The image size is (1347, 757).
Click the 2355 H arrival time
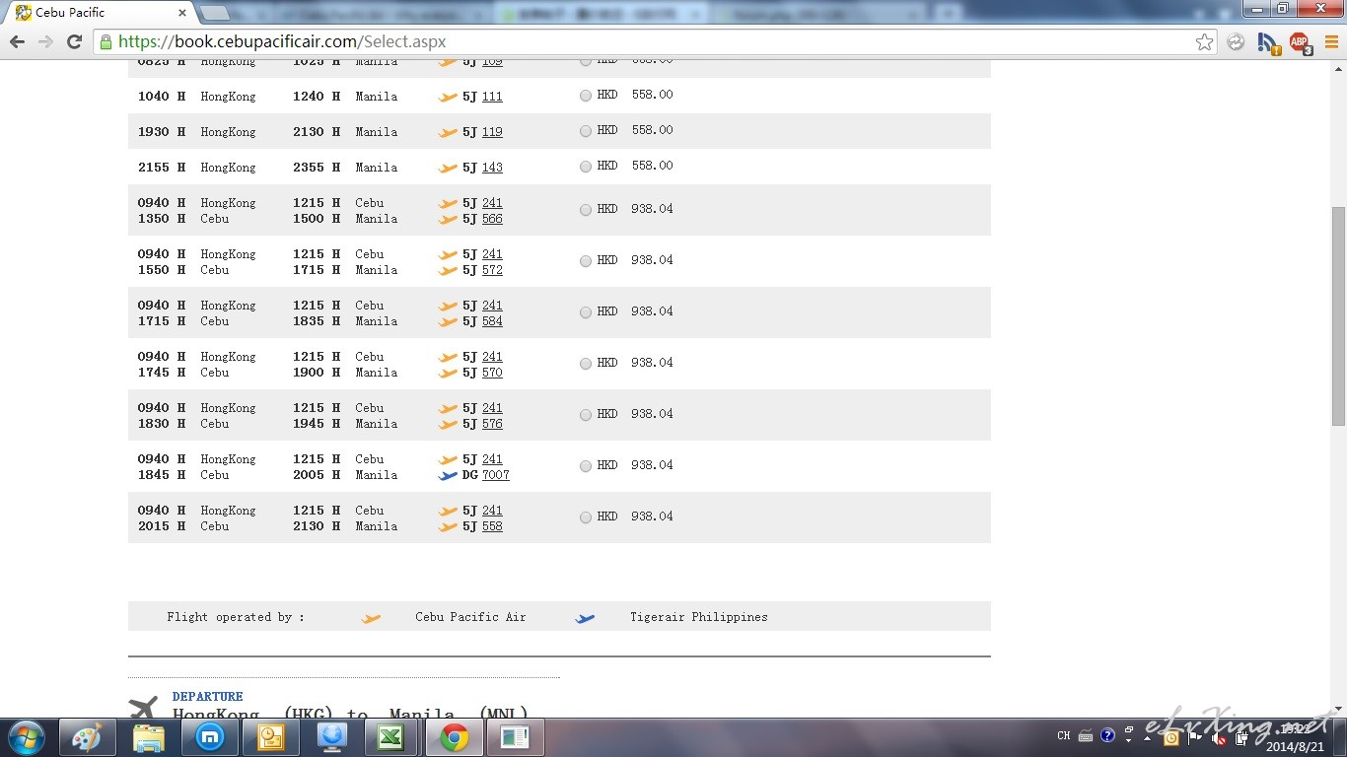(317, 168)
